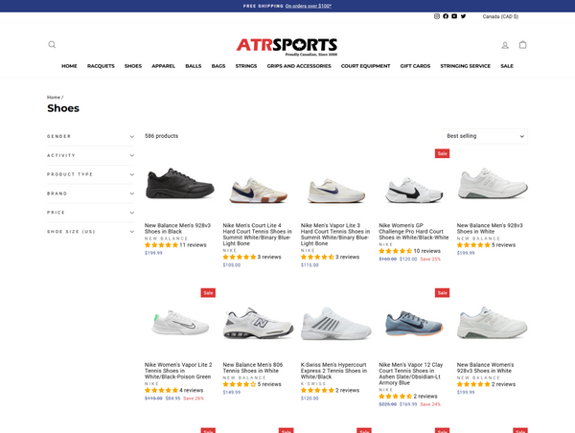Screen dimensions: 575x433
Task: Visit the YouTube social icon
Action: coord(454,16)
